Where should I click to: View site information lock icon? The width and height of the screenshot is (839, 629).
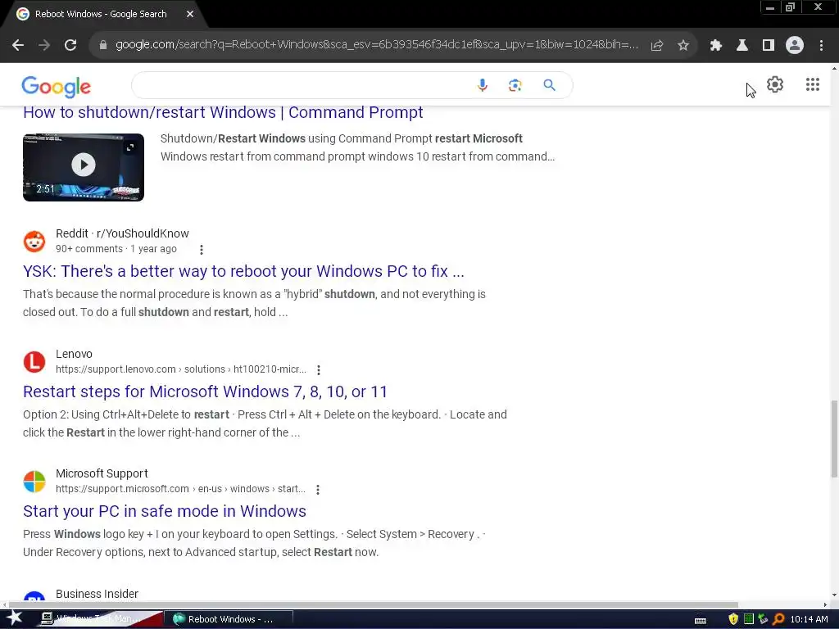tap(103, 46)
